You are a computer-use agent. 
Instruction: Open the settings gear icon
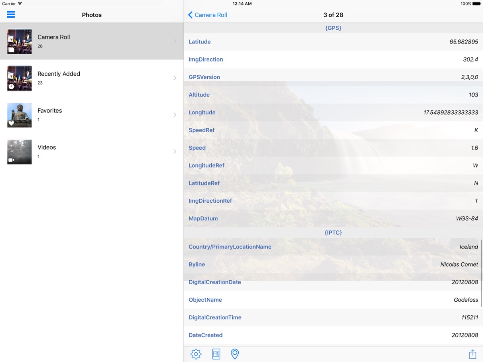pos(196,354)
